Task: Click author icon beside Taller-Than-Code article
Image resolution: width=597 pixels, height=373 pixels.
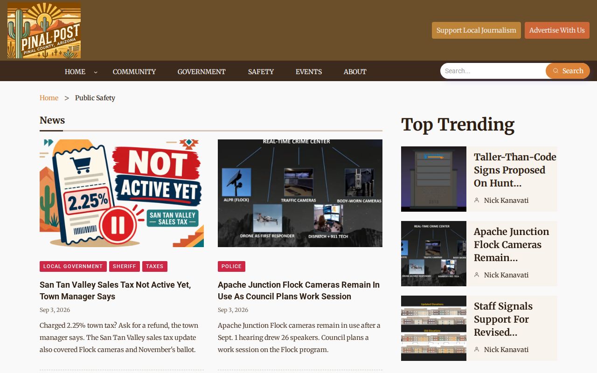Action: (477, 200)
